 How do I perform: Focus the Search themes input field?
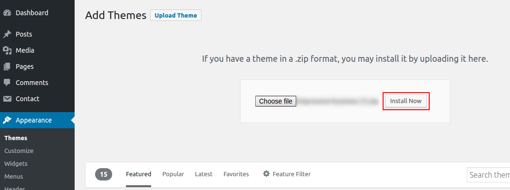pos(488,175)
